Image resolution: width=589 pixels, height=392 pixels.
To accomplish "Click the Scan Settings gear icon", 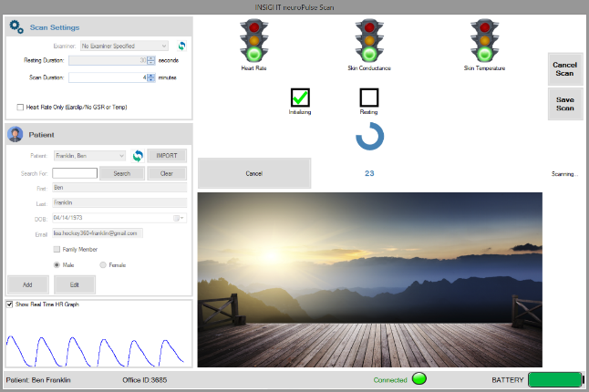I will click(16, 27).
